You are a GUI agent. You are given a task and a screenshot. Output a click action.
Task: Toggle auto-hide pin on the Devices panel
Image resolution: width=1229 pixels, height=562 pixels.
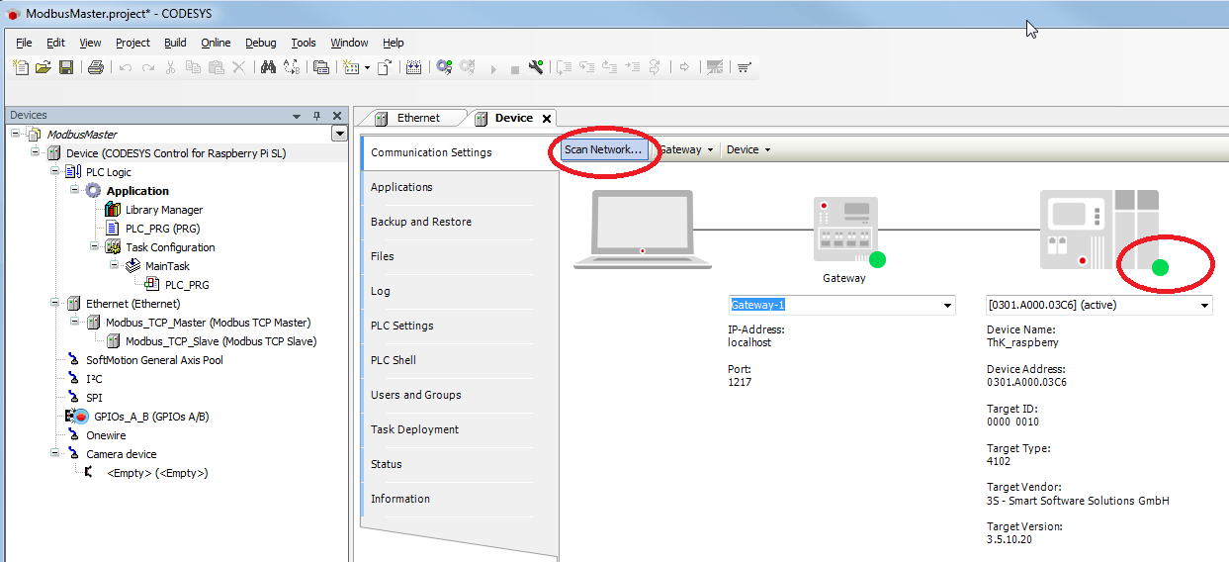tap(317, 116)
